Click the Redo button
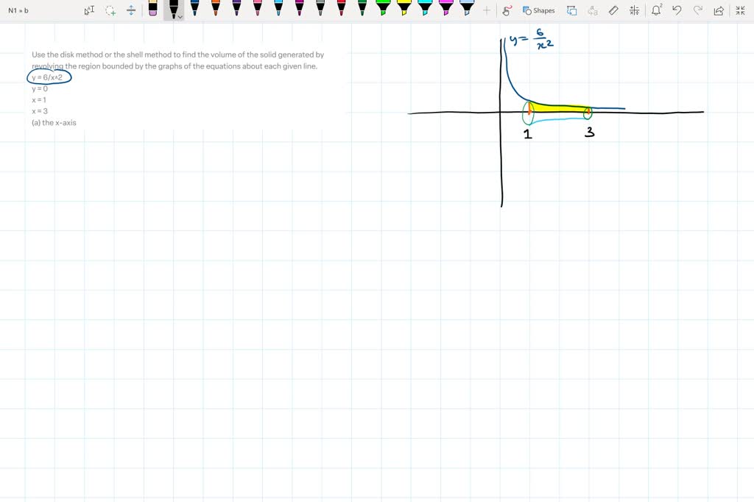Screen dimensions: 754x502 point(697,10)
